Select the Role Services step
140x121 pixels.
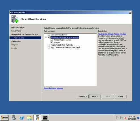(x=25, y=38)
